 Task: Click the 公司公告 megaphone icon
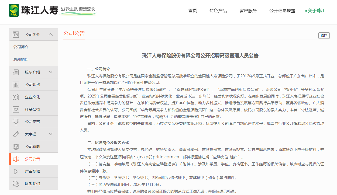16,159
